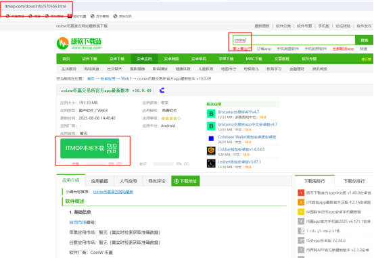The width and height of the screenshot is (374, 258).
Task: Switch to the 网友评论 tab
Action: [x=157, y=181]
